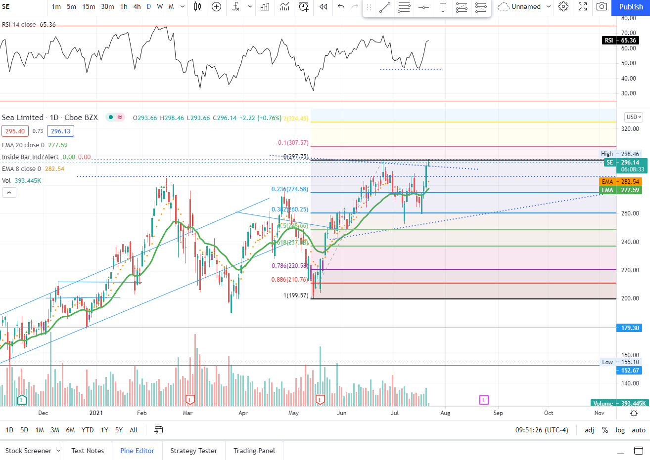Image resolution: width=650 pixels, height=460 pixels.
Task: Expand the layout arrow beside Unnamed
Action: click(548, 6)
